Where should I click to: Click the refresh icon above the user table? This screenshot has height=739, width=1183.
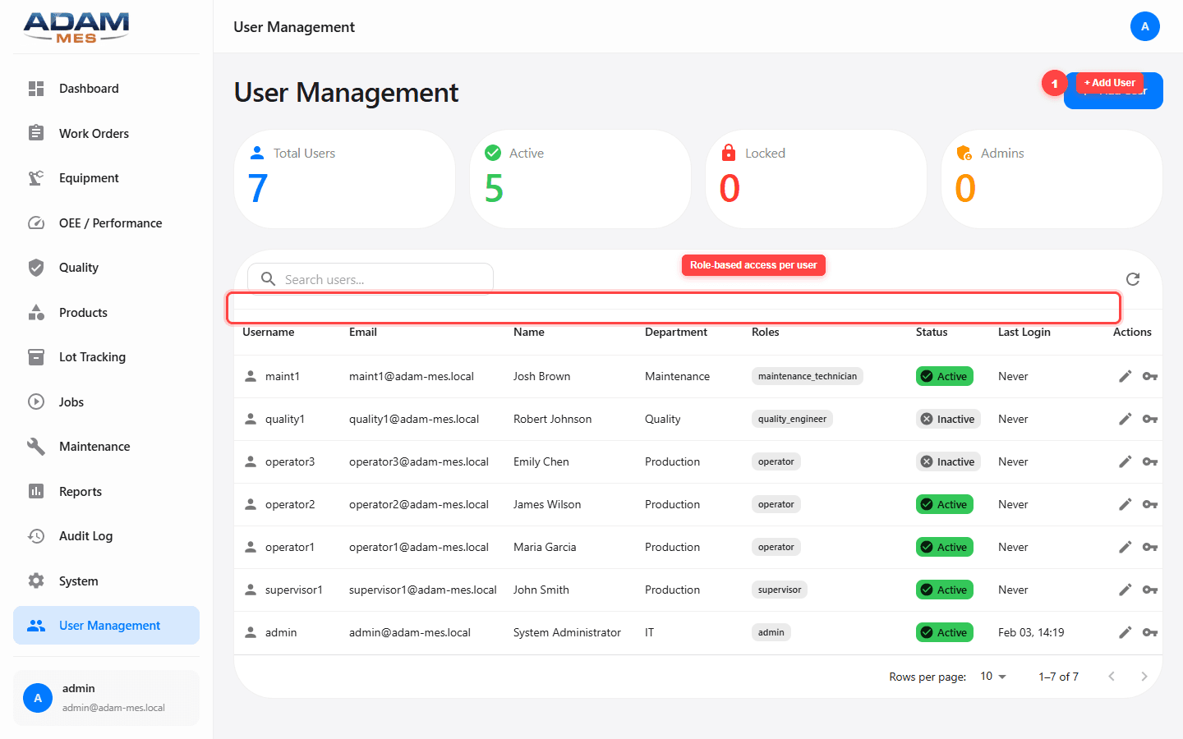point(1132,279)
